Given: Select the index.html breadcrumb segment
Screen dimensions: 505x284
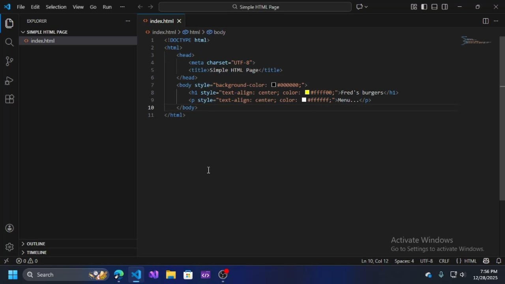Looking at the screenshot, I should point(161,32).
